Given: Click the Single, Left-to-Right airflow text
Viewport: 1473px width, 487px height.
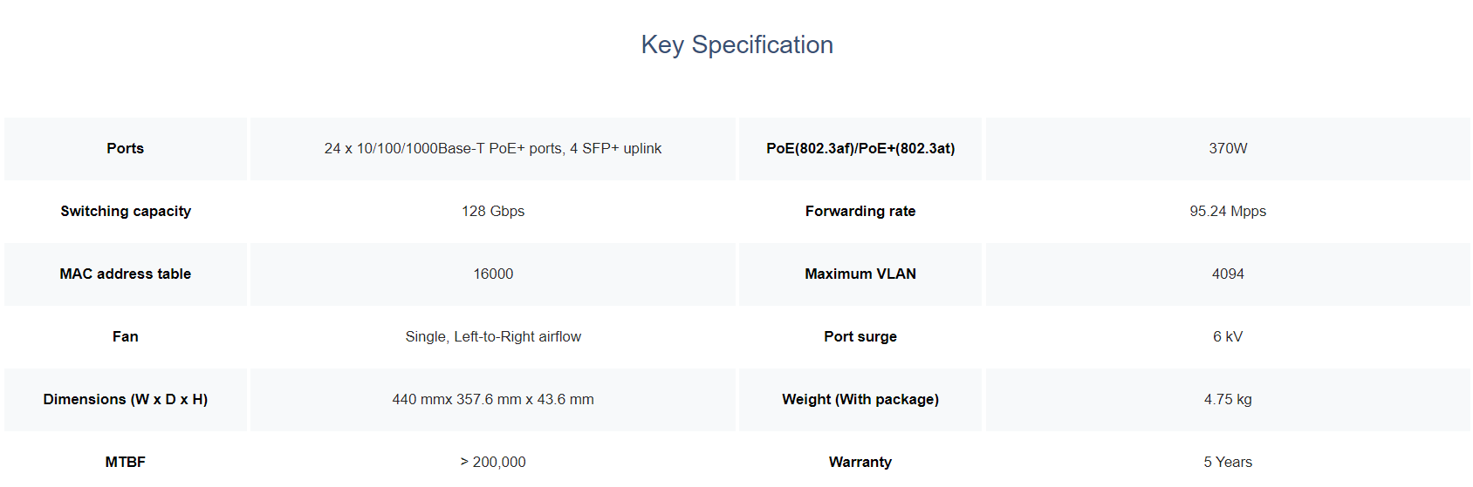Looking at the screenshot, I should pyautogui.click(x=493, y=337).
